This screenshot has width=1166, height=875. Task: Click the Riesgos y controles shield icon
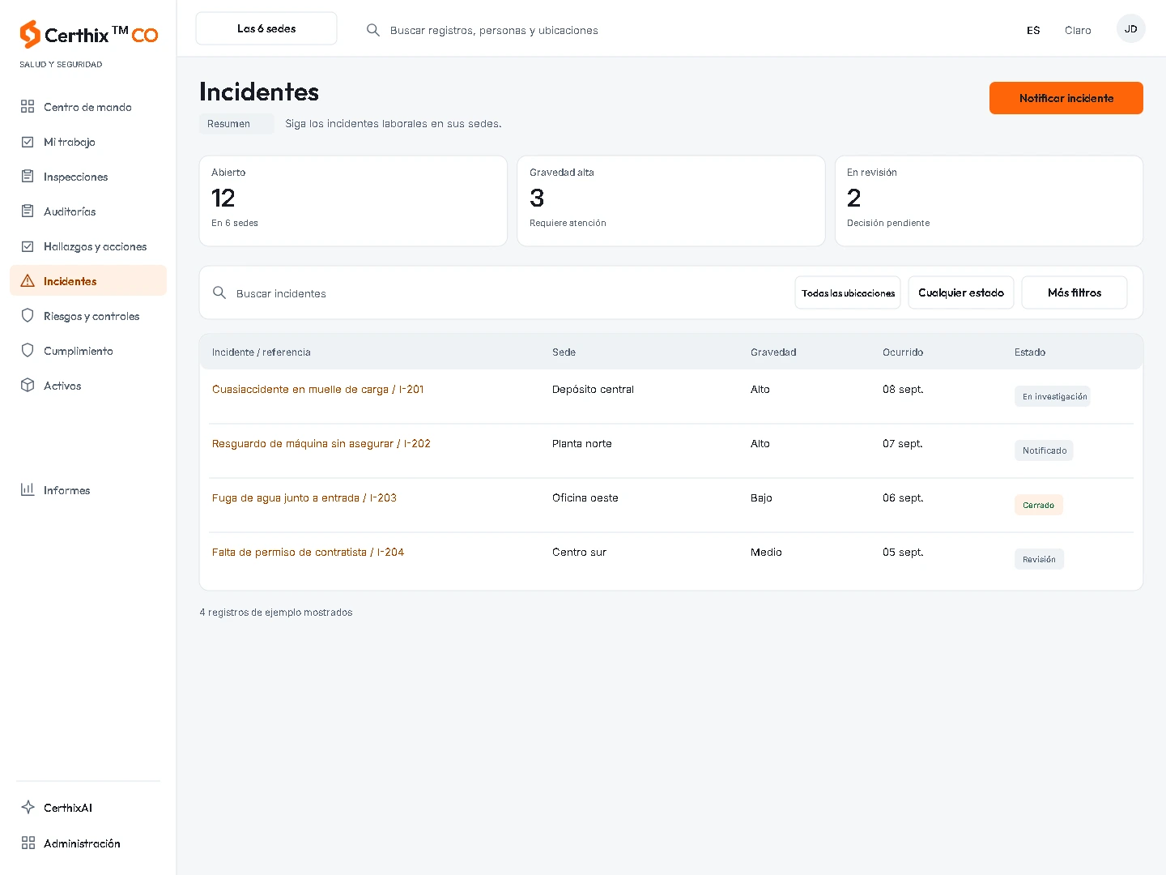tap(28, 316)
